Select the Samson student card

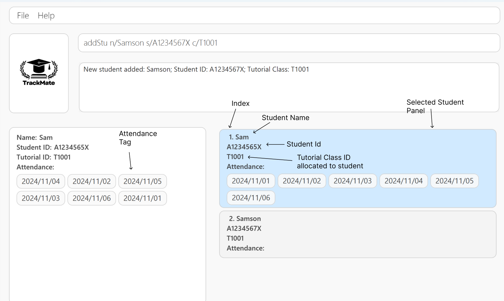(358, 234)
